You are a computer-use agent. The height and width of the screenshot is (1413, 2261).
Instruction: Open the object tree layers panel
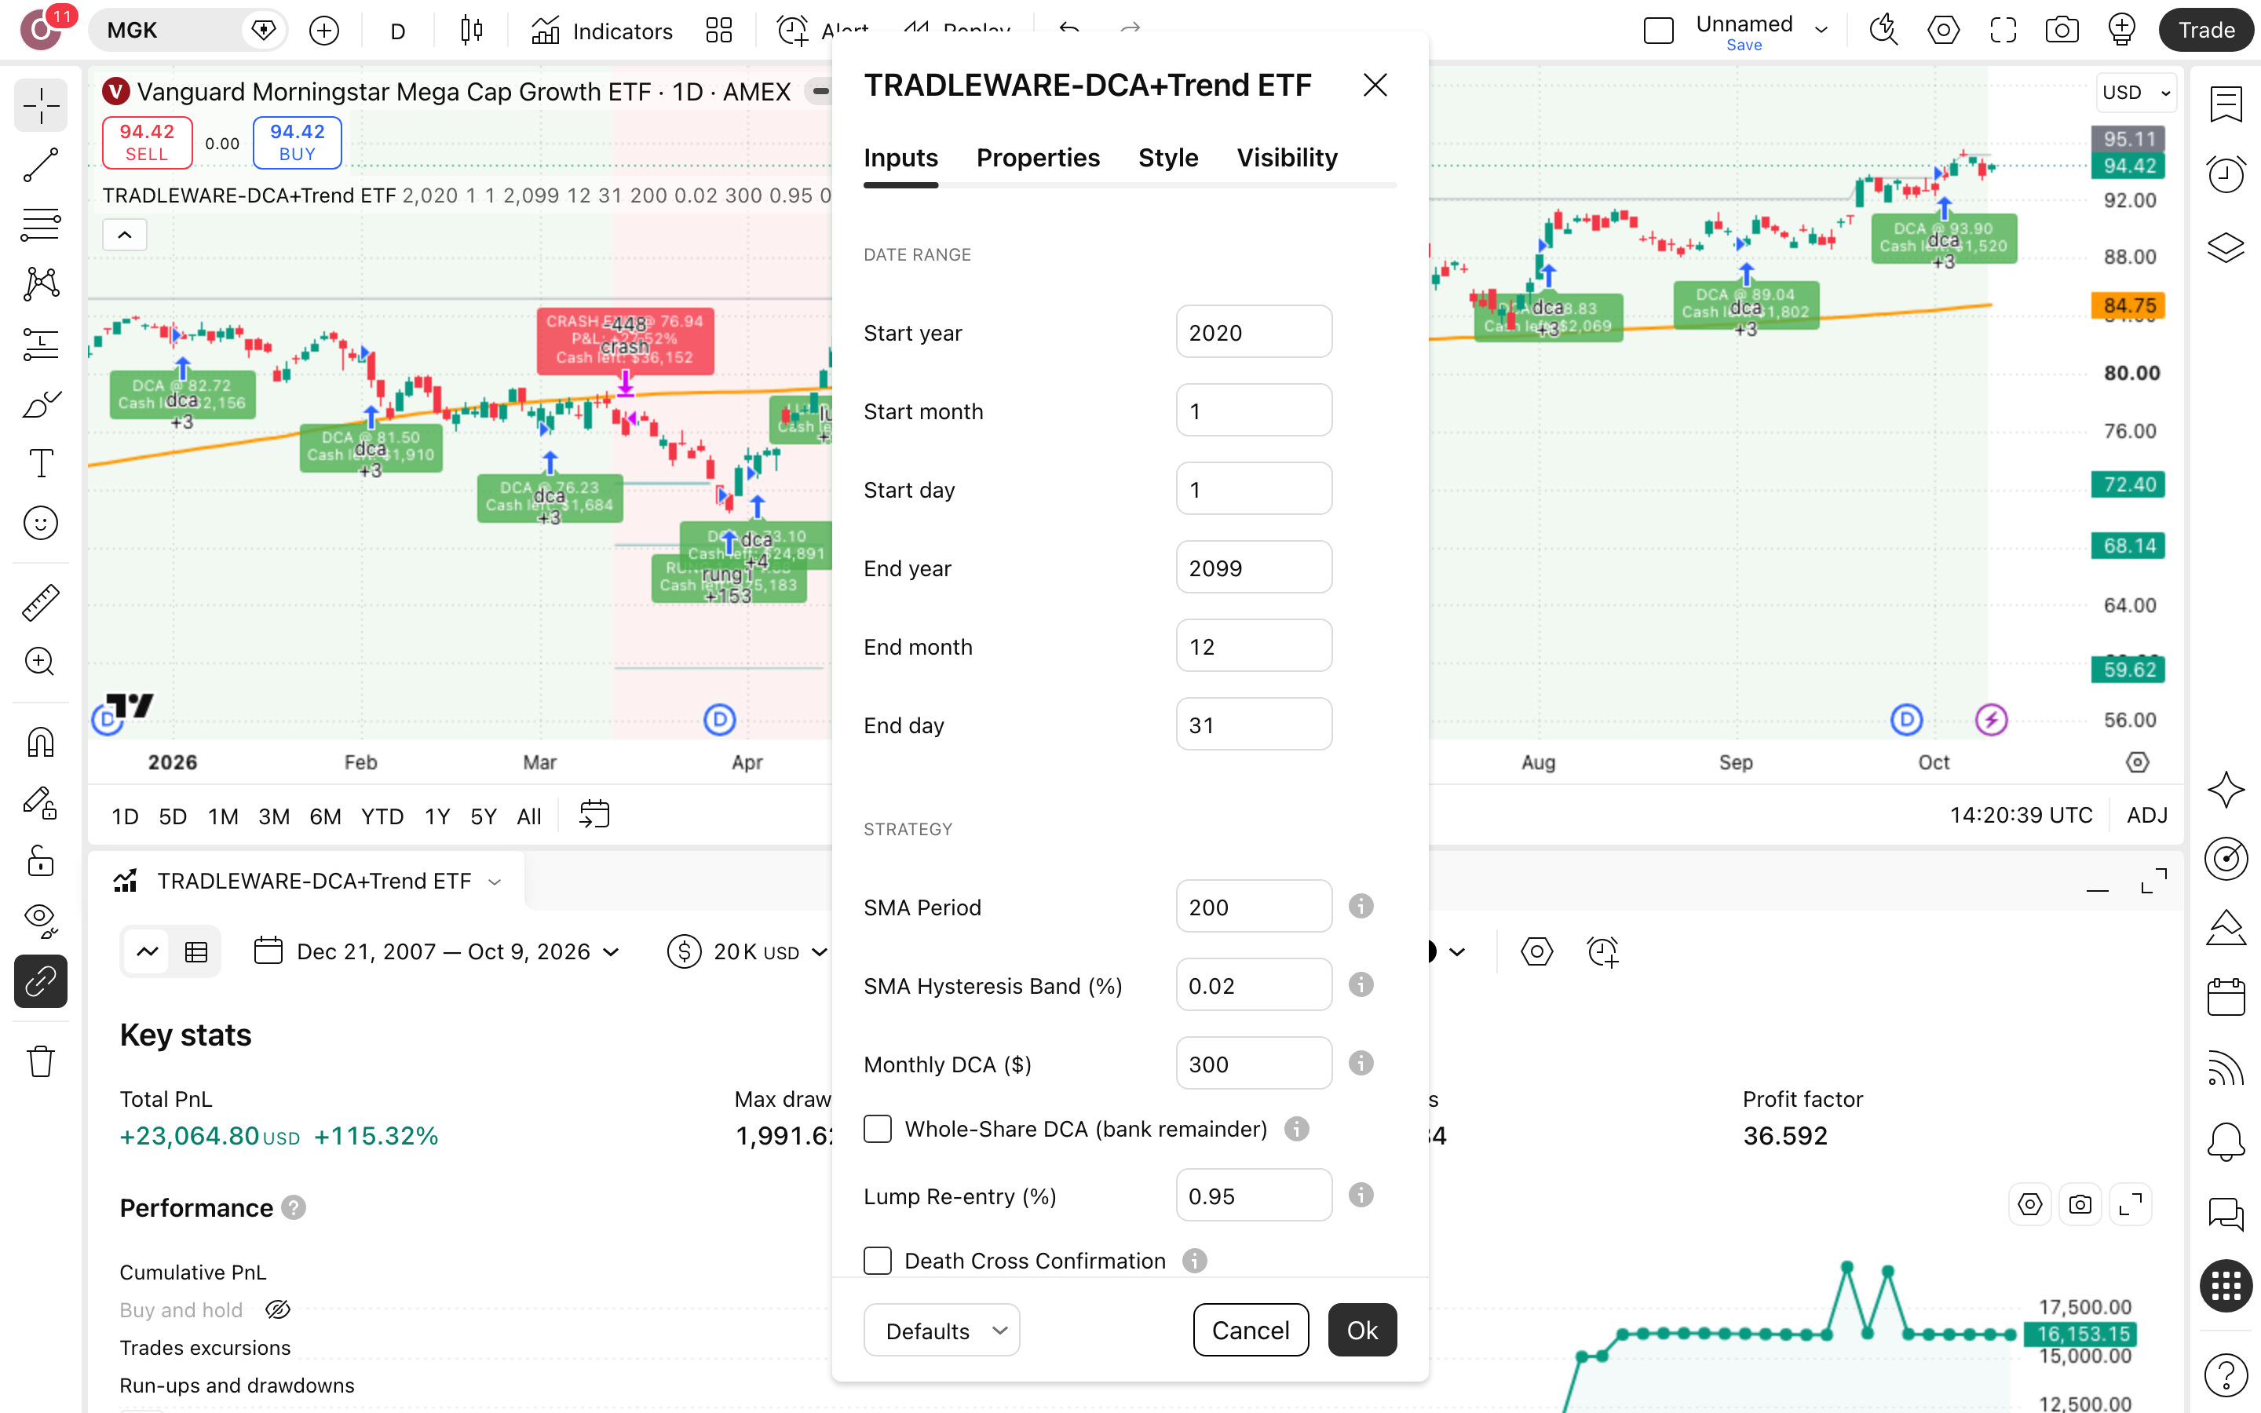click(x=2226, y=246)
